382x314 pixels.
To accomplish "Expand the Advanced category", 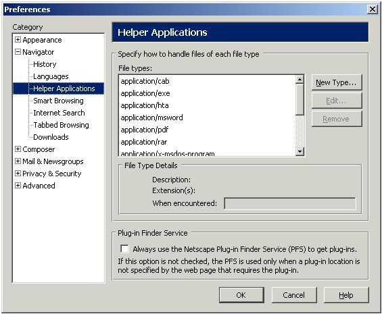I will tap(18, 186).
